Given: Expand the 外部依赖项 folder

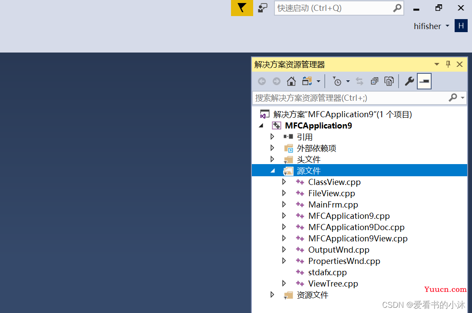Looking at the screenshot, I should tap(272, 148).
